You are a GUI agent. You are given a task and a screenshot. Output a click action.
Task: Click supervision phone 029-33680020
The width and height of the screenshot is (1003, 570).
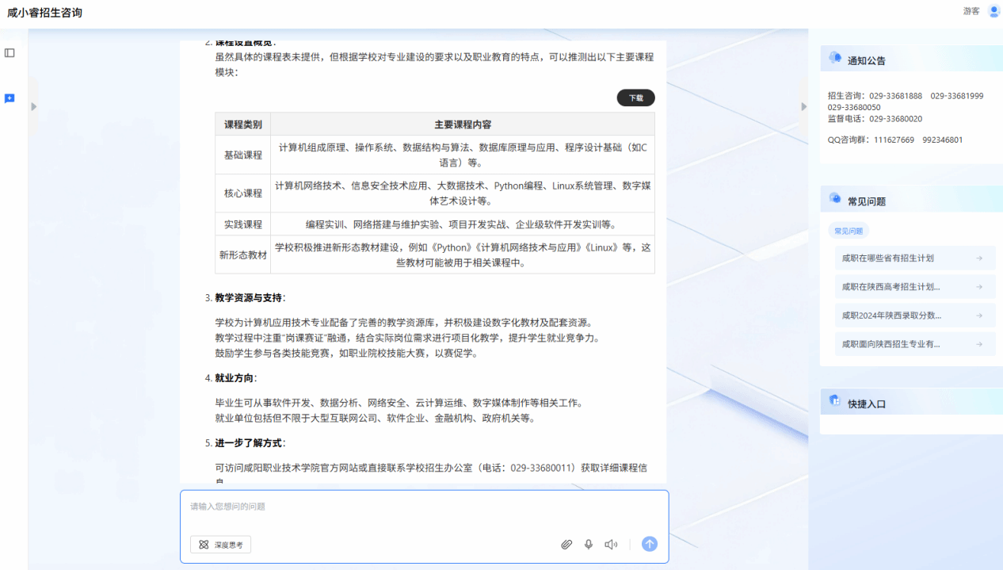895,119
